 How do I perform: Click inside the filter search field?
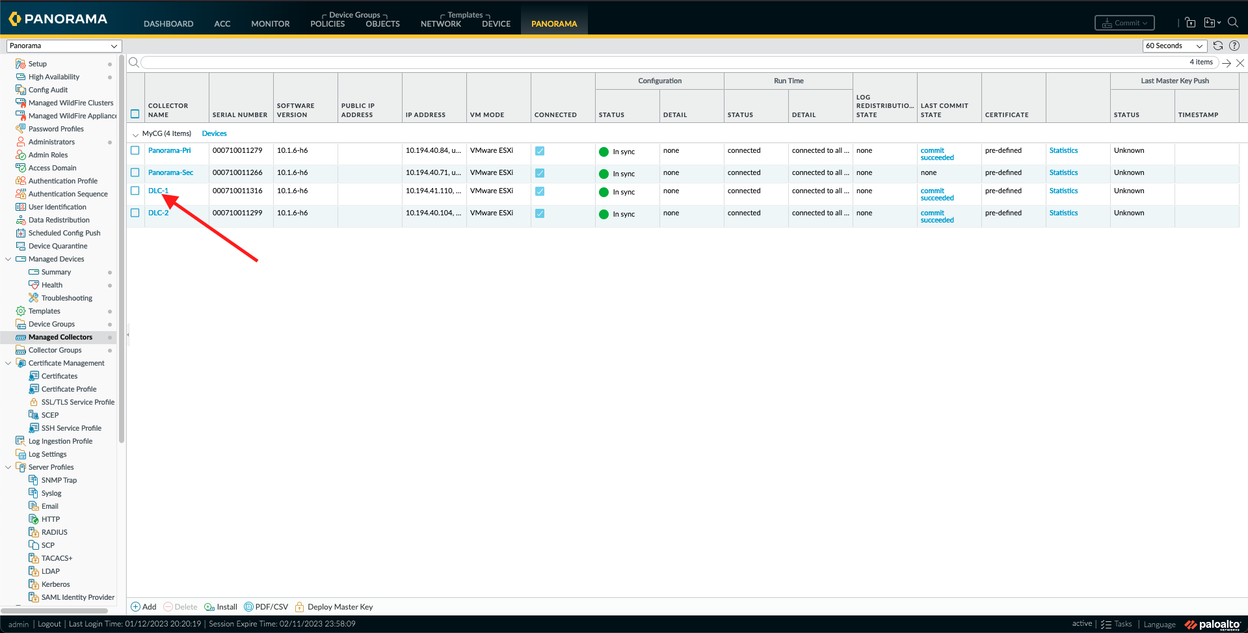[x=390, y=62]
